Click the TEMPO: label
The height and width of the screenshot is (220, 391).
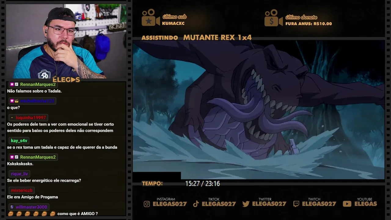coord(152,184)
